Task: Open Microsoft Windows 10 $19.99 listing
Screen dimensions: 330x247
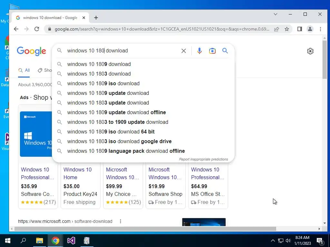Action: coord(165,173)
